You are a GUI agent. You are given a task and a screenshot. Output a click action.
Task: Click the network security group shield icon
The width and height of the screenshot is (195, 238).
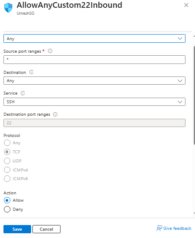[8, 8]
